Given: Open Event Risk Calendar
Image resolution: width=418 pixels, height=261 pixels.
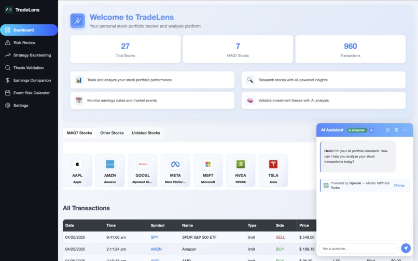Looking at the screenshot, I should (29, 93).
